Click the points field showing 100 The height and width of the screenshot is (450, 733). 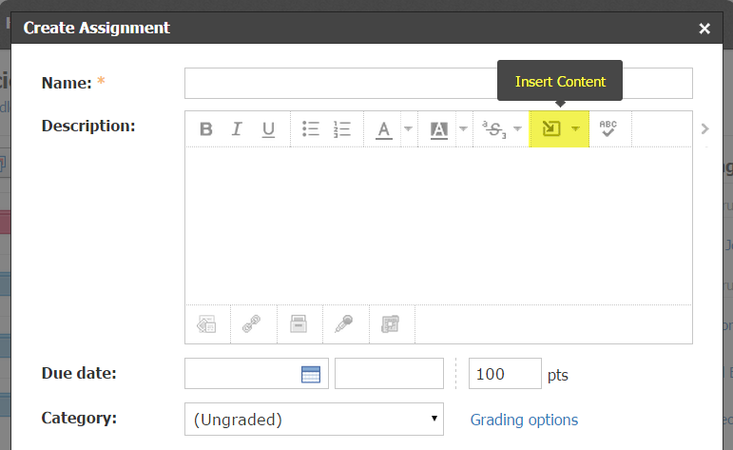pos(504,374)
